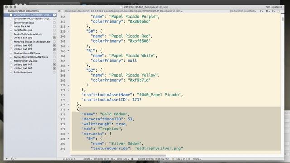Click the circle beside HorseModel.java
Image resolution: width=290 pixels, height=163 pixels.
click(54, 30)
